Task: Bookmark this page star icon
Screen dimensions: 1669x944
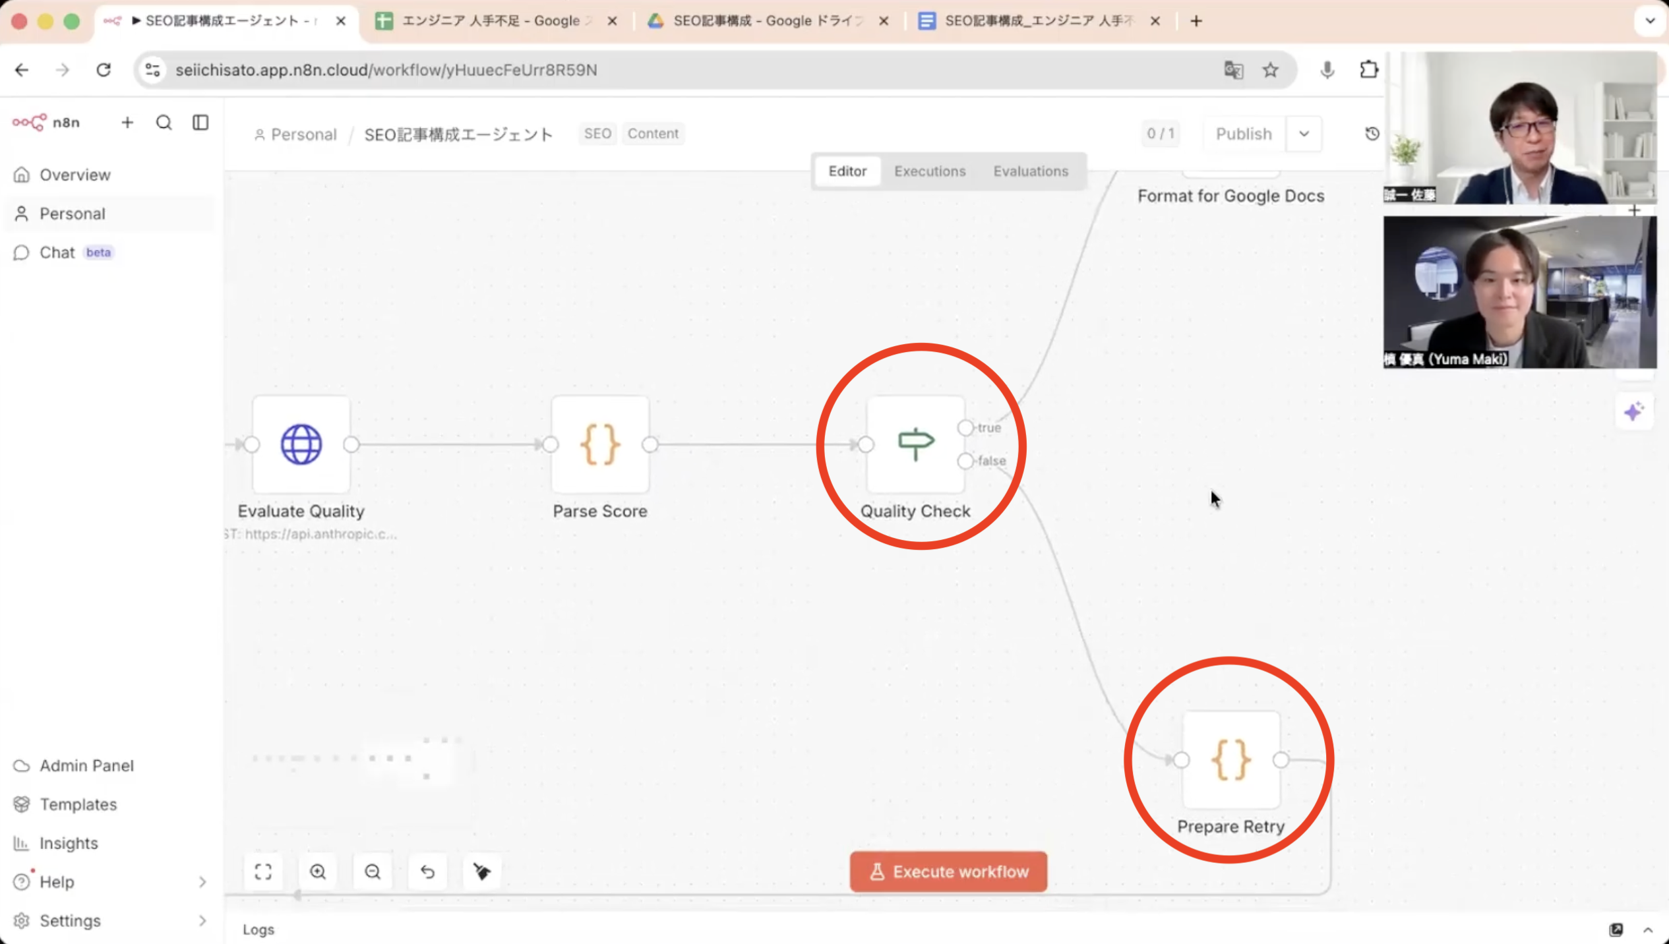Action: (1271, 70)
